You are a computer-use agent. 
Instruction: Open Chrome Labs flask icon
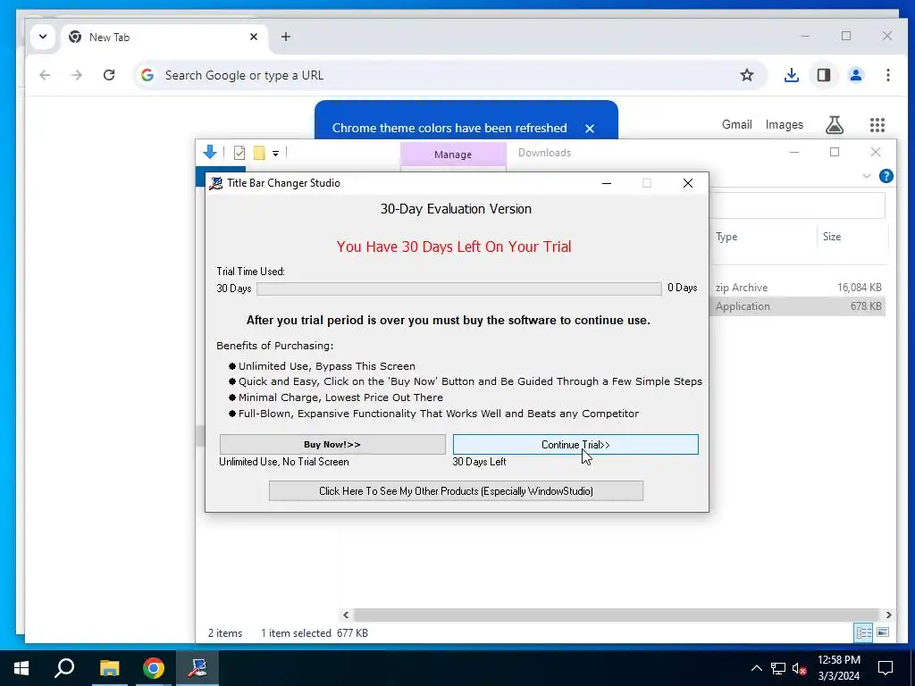point(835,125)
